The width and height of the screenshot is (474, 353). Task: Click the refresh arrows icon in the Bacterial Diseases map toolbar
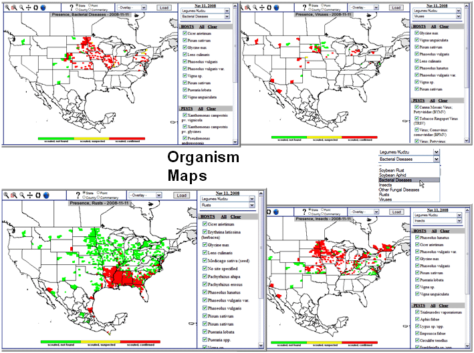(x=34, y=7)
